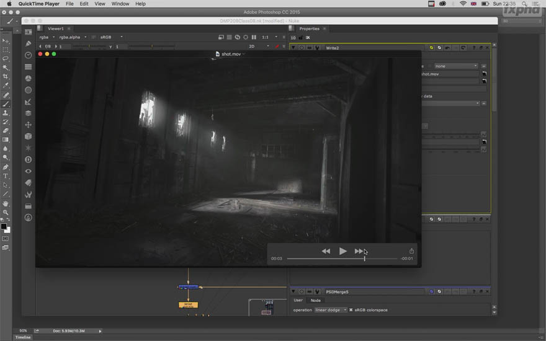Open Nuke's Transform nodes (move arrows) menu
546x341 pixels.
pos(28,125)
